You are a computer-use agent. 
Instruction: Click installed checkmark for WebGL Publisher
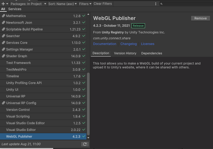[84, 136]
